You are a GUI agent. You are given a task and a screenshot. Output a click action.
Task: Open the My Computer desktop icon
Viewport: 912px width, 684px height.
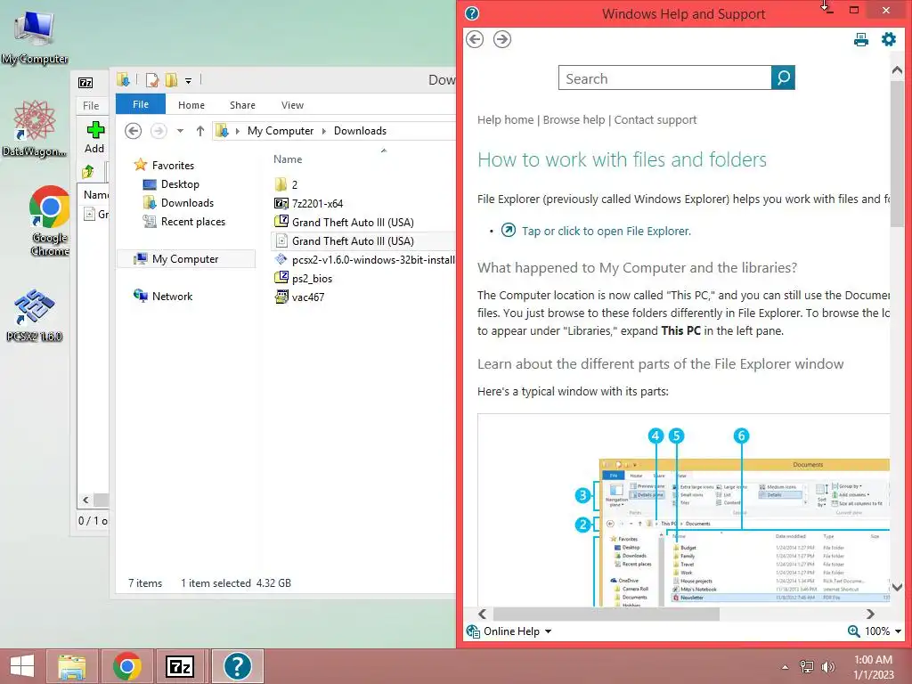click(x=35, y=37)
